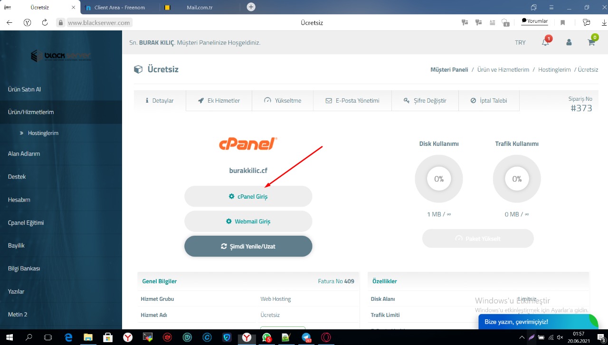Click the Blackserver logo in the sidebar
This screenshot has width=608, height=345.
[61, 56]
